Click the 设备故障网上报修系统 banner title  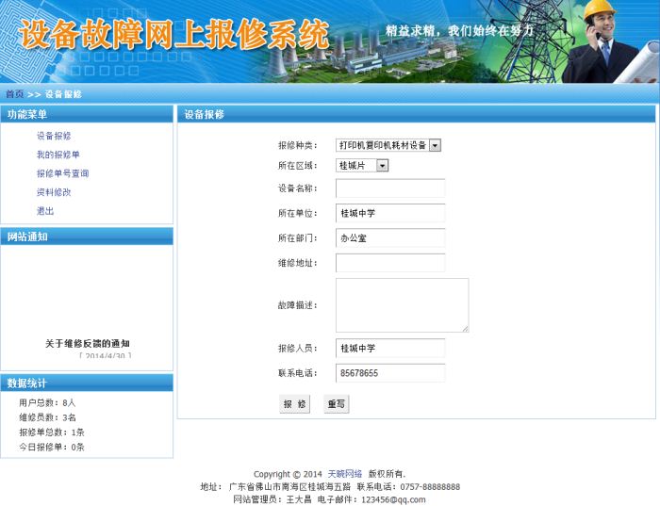pos(174,35)
